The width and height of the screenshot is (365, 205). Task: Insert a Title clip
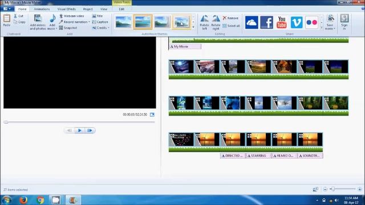click(98, 16)
